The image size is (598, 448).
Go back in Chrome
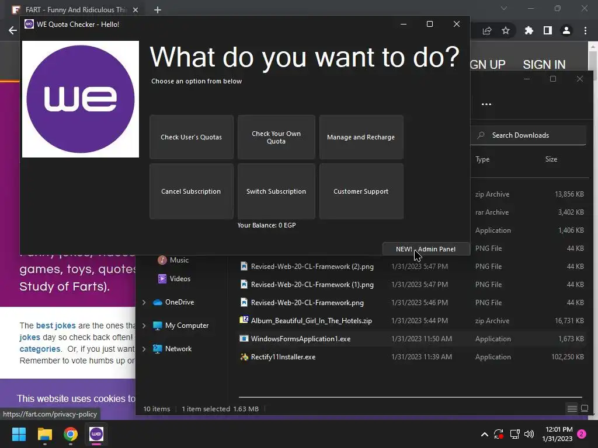pyautogui.click(x=13, y=30)
